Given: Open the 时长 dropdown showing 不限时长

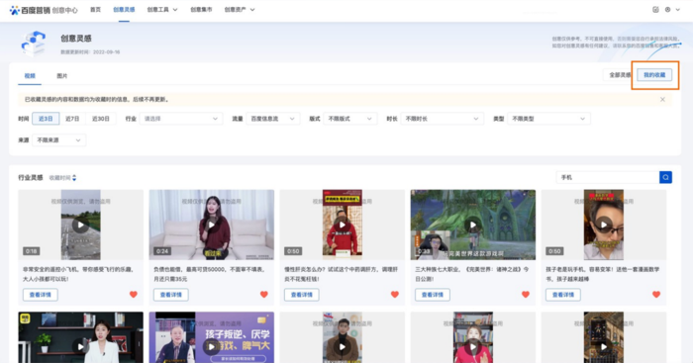Looking at the screenshot, I should (442, 119).
